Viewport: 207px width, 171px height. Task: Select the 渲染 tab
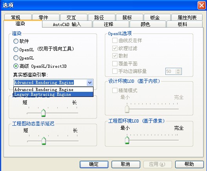coord(23,24)
